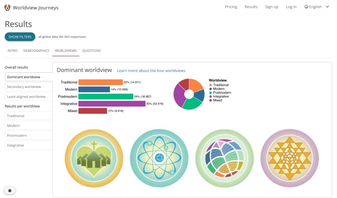
Task: Open Pricing in the top navigation
Action: click(231, 7)
